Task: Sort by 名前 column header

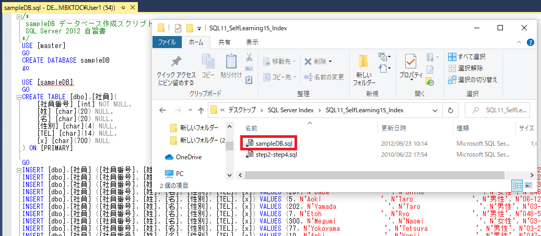Action: click(251, 128)
